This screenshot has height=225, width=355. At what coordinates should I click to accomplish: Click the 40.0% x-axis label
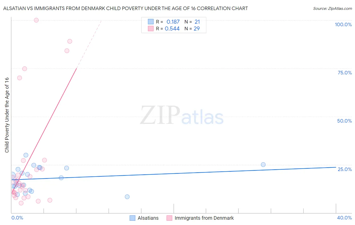344,218
